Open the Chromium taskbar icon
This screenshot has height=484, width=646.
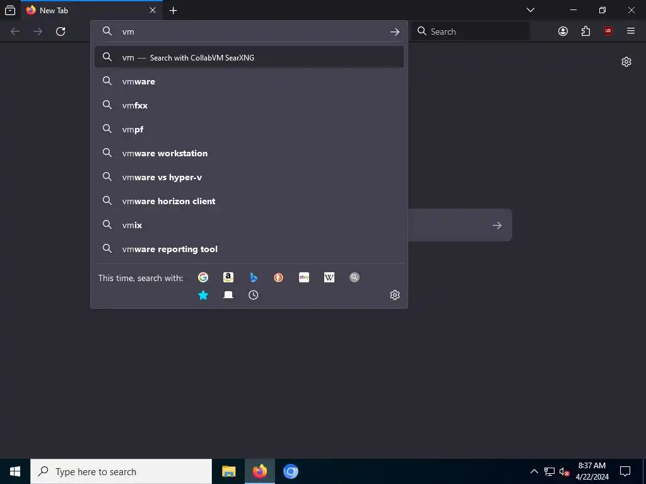pyautogui.click(x=290, y=471)
